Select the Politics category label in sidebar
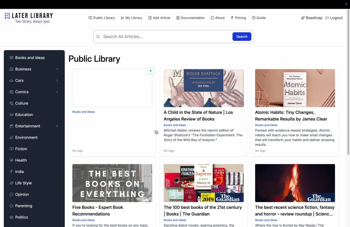The image size is (350, 227). coord(21,217)
